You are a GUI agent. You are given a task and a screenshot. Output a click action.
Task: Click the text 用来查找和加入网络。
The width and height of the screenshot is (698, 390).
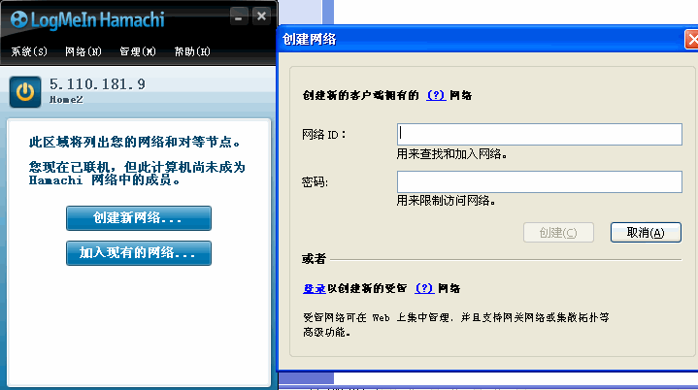451,154
